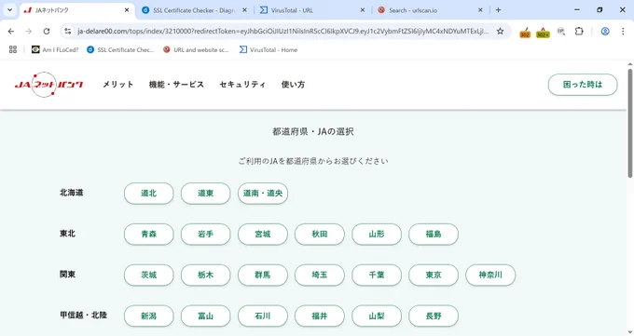634x336 pixels.
Task: Pick 群馬 prefecture button
Action: (x=263, y=275)
